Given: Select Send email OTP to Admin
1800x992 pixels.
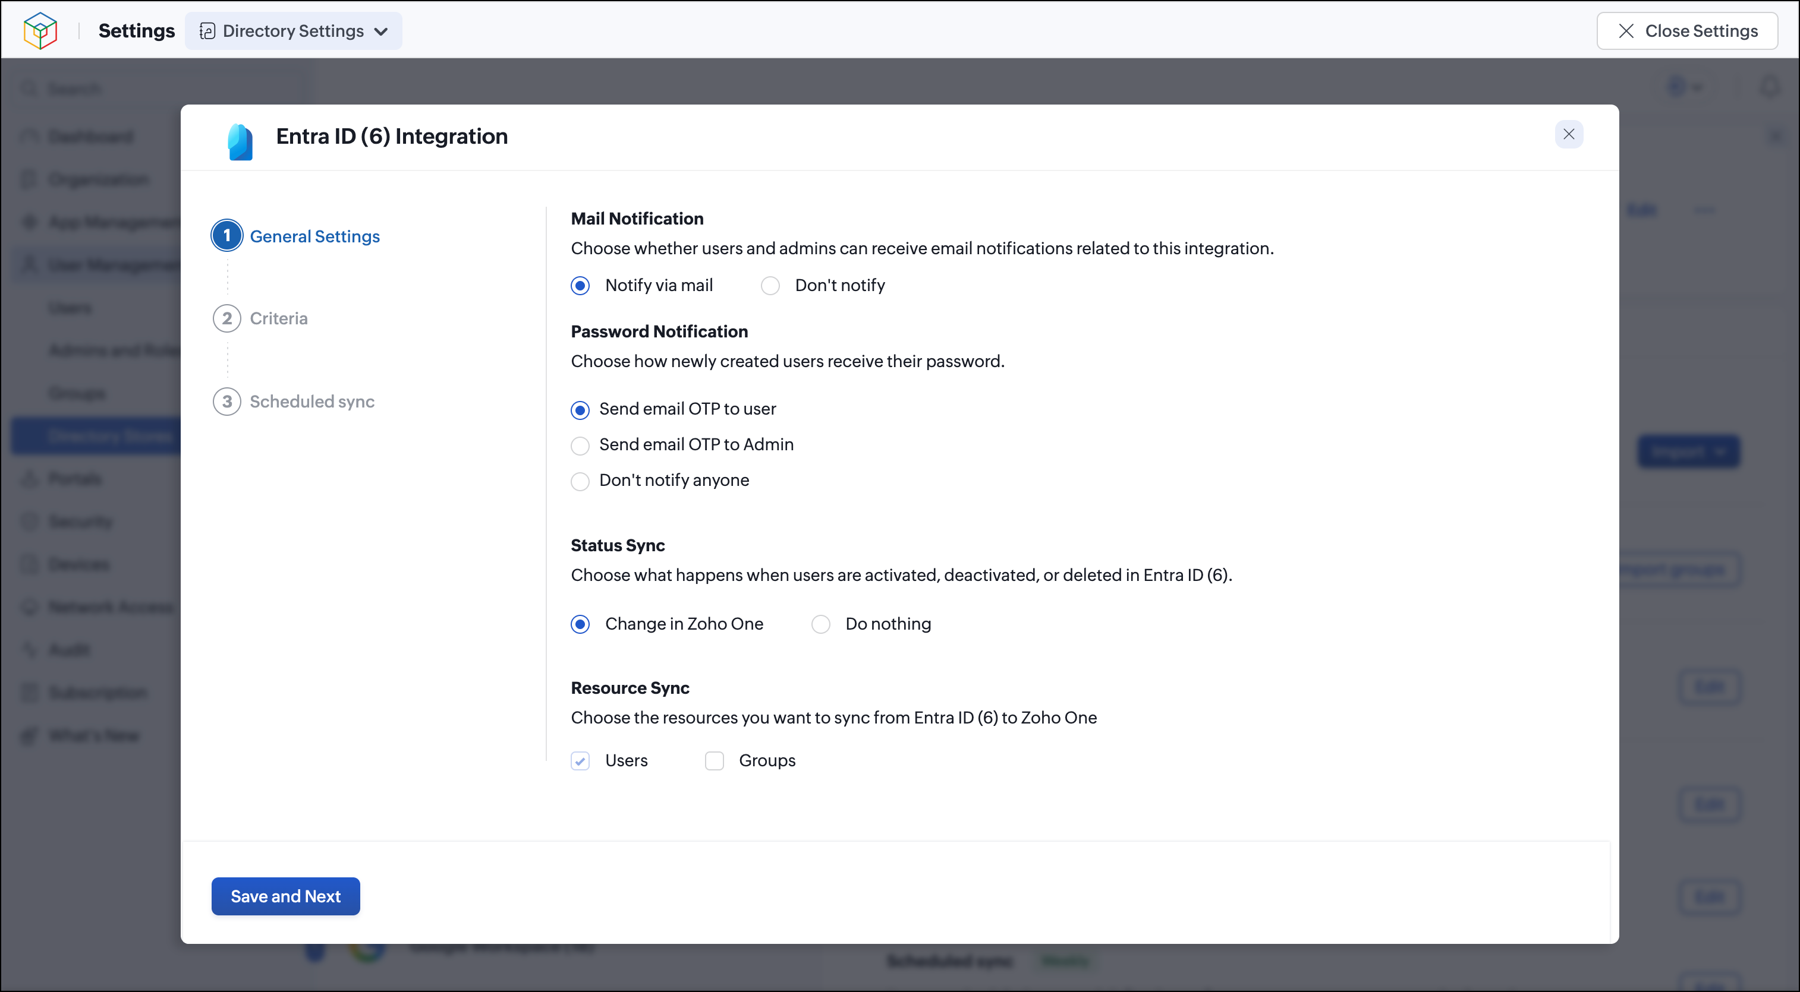Looking at the screenshot, I should tap(580, 446).
